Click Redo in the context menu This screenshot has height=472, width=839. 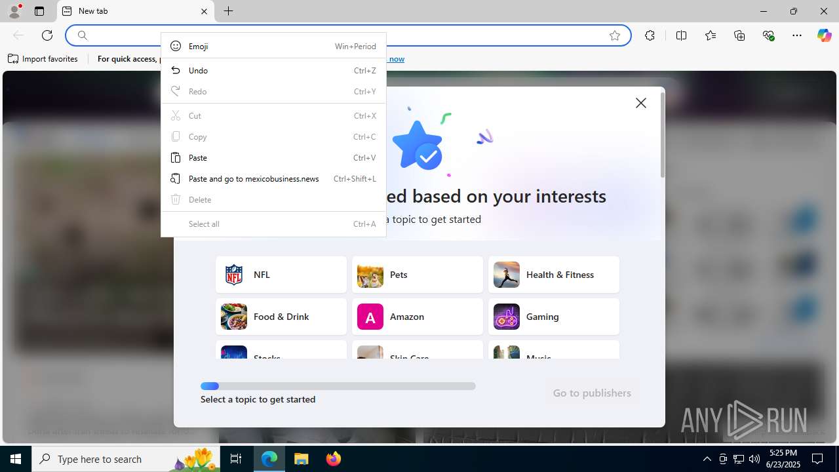coord(273,91)
